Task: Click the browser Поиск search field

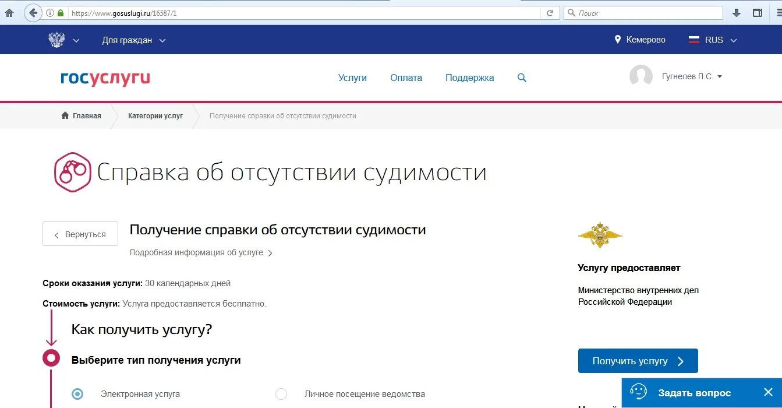Action: [643, 13]
